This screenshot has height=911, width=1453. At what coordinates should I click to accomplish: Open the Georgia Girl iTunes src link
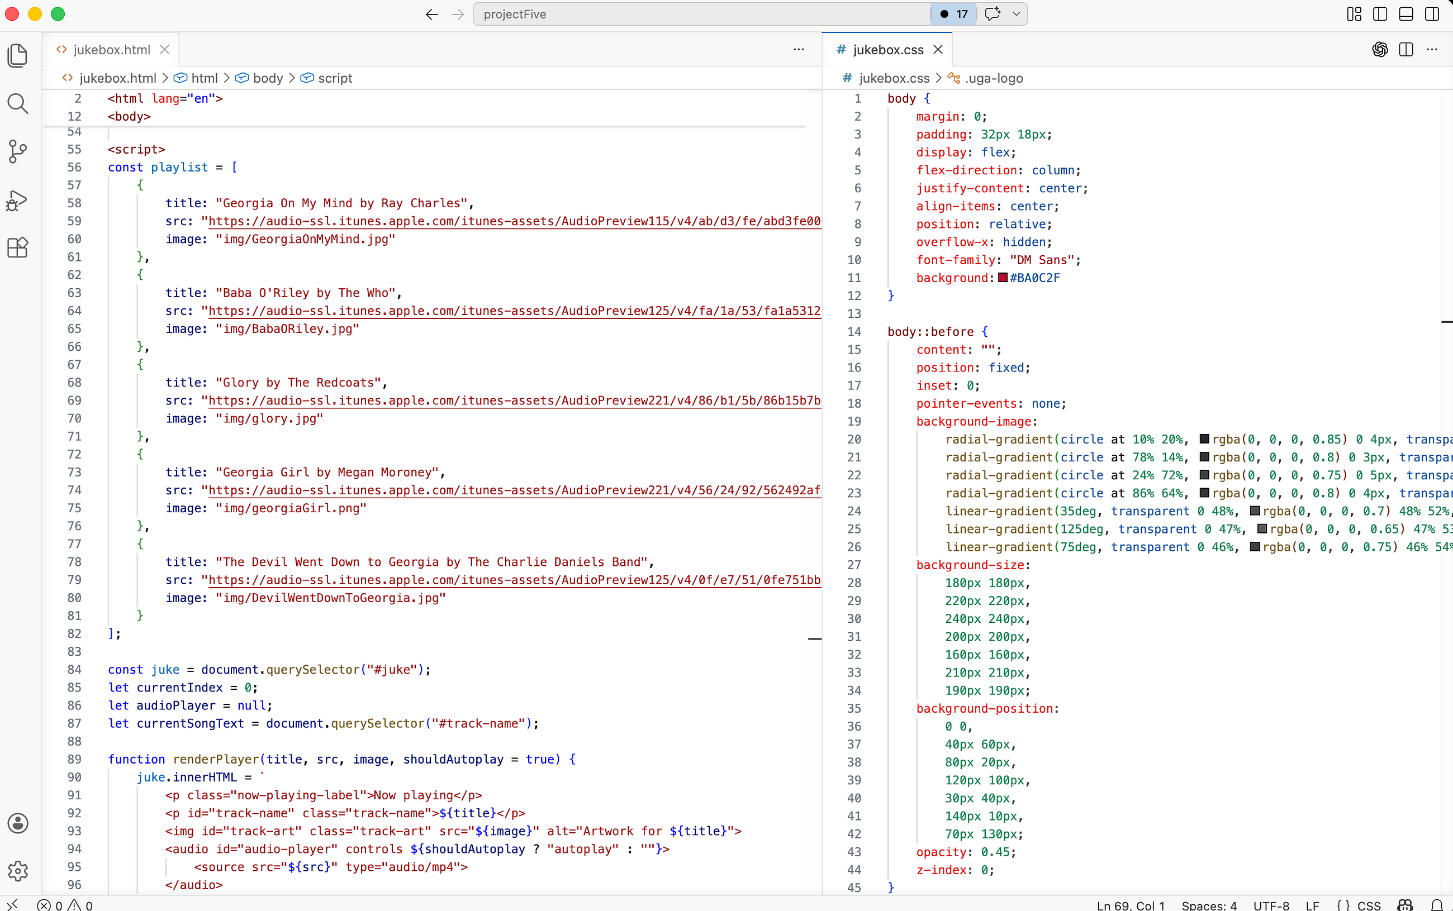pyautogui.click(x=514, y=490)
